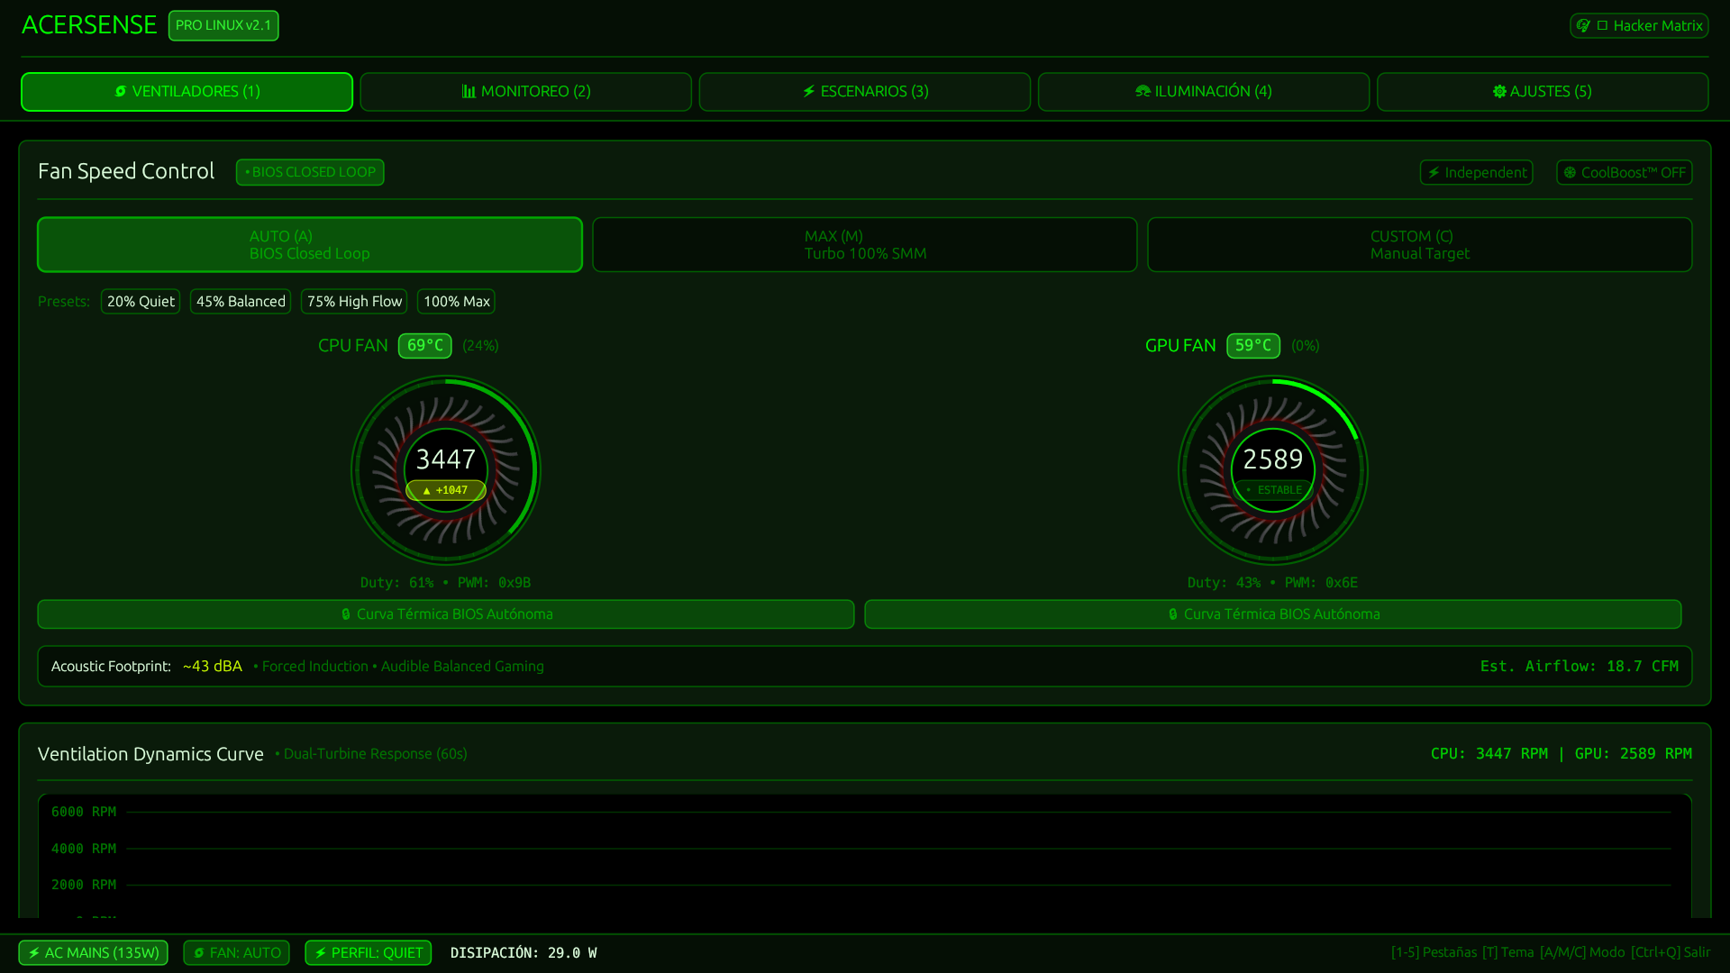Click the fan icon in FAN: AUTO
The width and height of the screenshot is (1730, 973).
pyautogui.click(x=199, y=952)
